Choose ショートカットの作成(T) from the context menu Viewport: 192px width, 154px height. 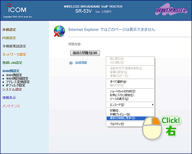[130, 91]
